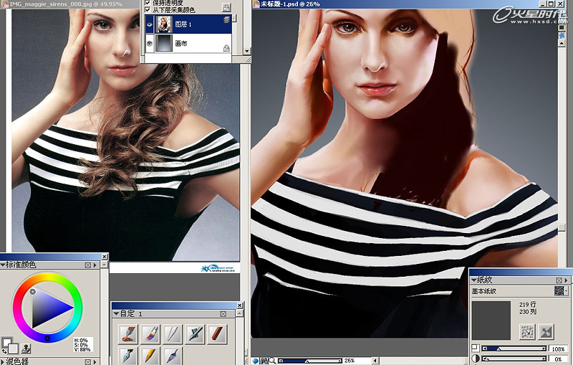Viewport: 573px width, 365px height.
Task: Select the dripping ink pen brush icon
Action: pyautogui.click(x=128, y=334)
